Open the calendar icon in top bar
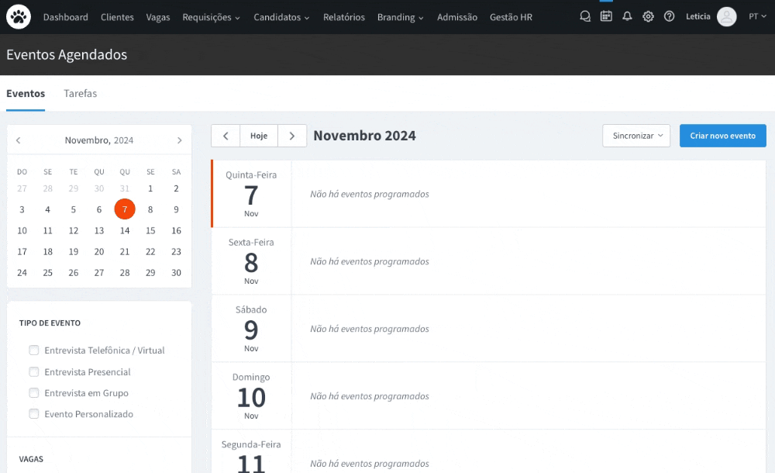 [606, 16]
